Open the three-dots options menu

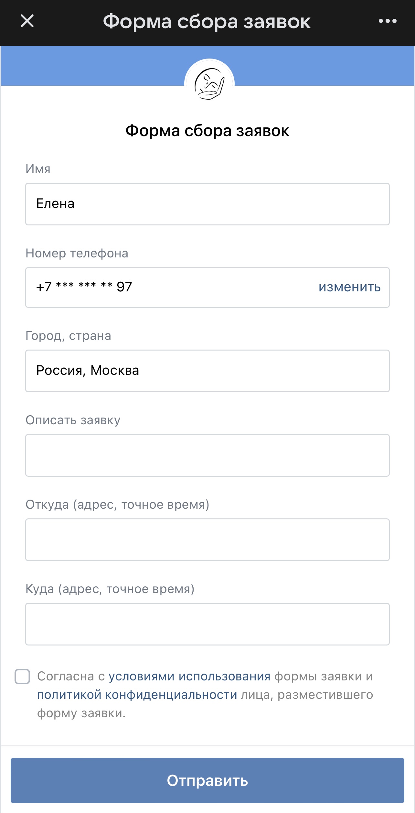[388, 21]
